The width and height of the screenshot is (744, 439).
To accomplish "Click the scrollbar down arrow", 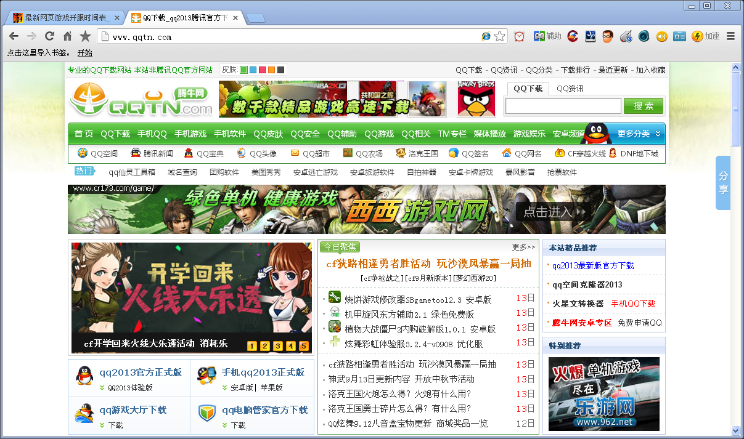I will coord(735,430).
